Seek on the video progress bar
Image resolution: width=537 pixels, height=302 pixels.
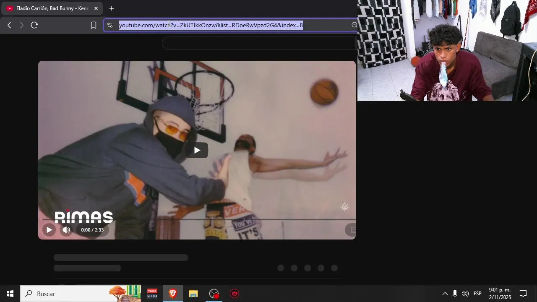199,219
